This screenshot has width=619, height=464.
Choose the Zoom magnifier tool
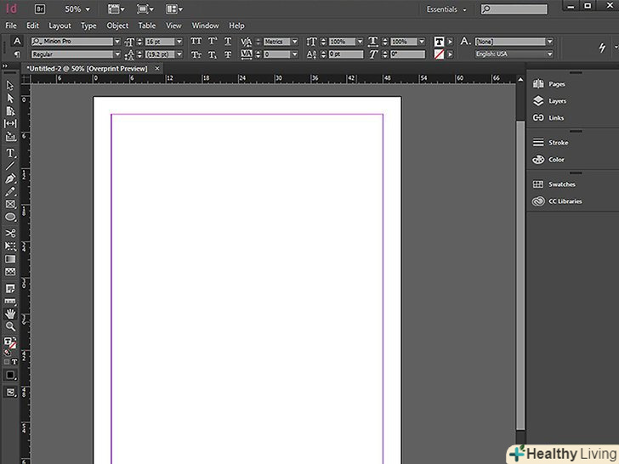(11, 326)
